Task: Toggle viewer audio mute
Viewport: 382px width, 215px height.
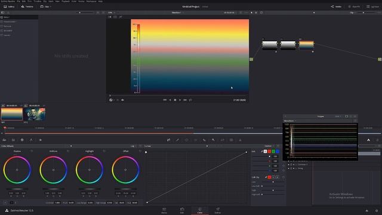Action: tap(122, 100)
